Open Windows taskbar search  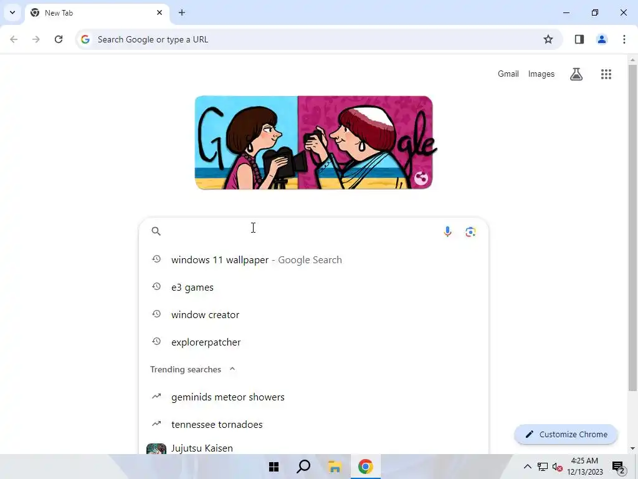(x=303, y=467)
